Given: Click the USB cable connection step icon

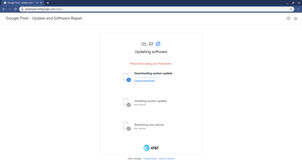Looking at the screenshot, I should coord(151,44).
